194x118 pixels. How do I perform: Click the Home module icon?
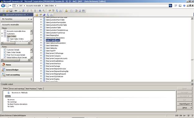[3, 65]
